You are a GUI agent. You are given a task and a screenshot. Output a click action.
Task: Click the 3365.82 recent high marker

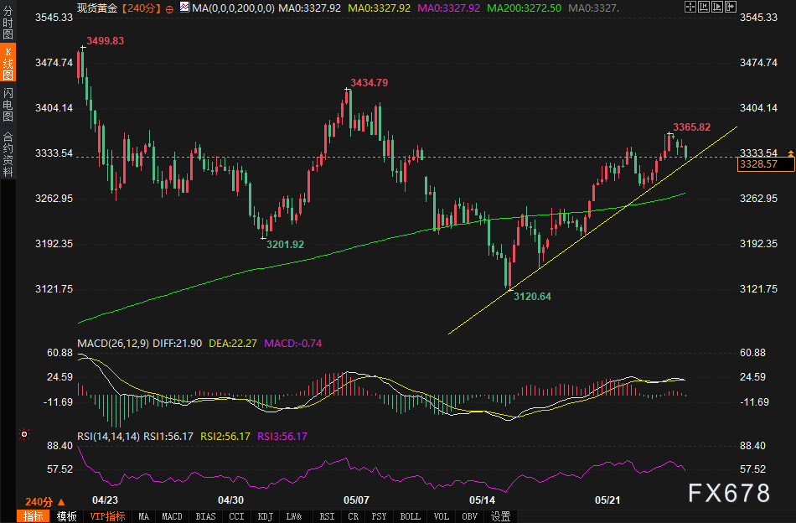669,133
